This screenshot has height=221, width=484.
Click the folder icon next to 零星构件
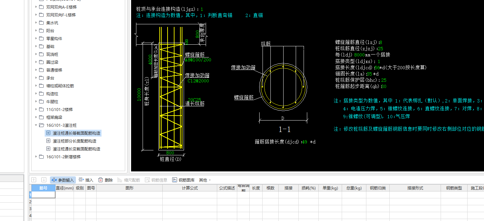(41, 38)
